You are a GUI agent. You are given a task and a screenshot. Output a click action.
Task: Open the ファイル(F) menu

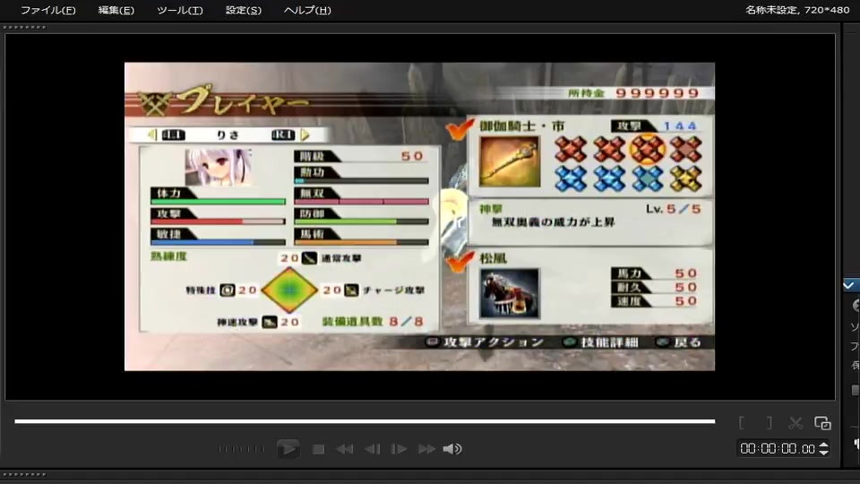pyautogui.click(x=48, y=10)
